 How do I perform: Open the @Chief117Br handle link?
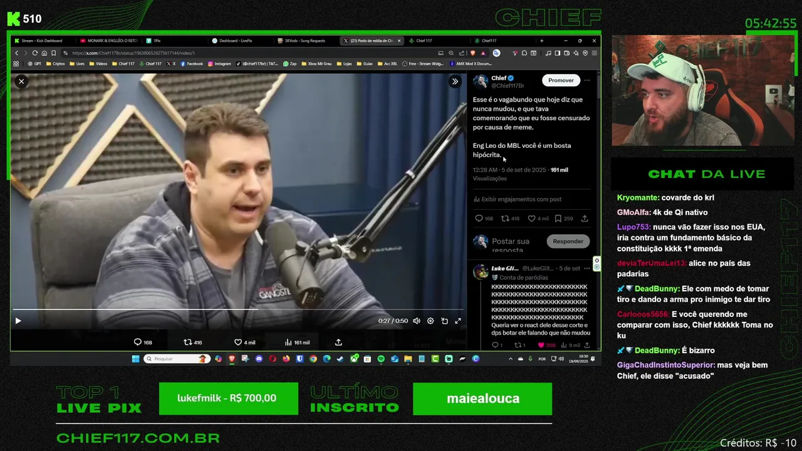click(507, 86)
